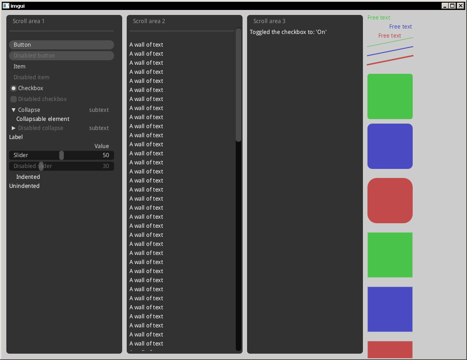
Task: Click the lower blue square rectangle
Action: coord(390,309)
